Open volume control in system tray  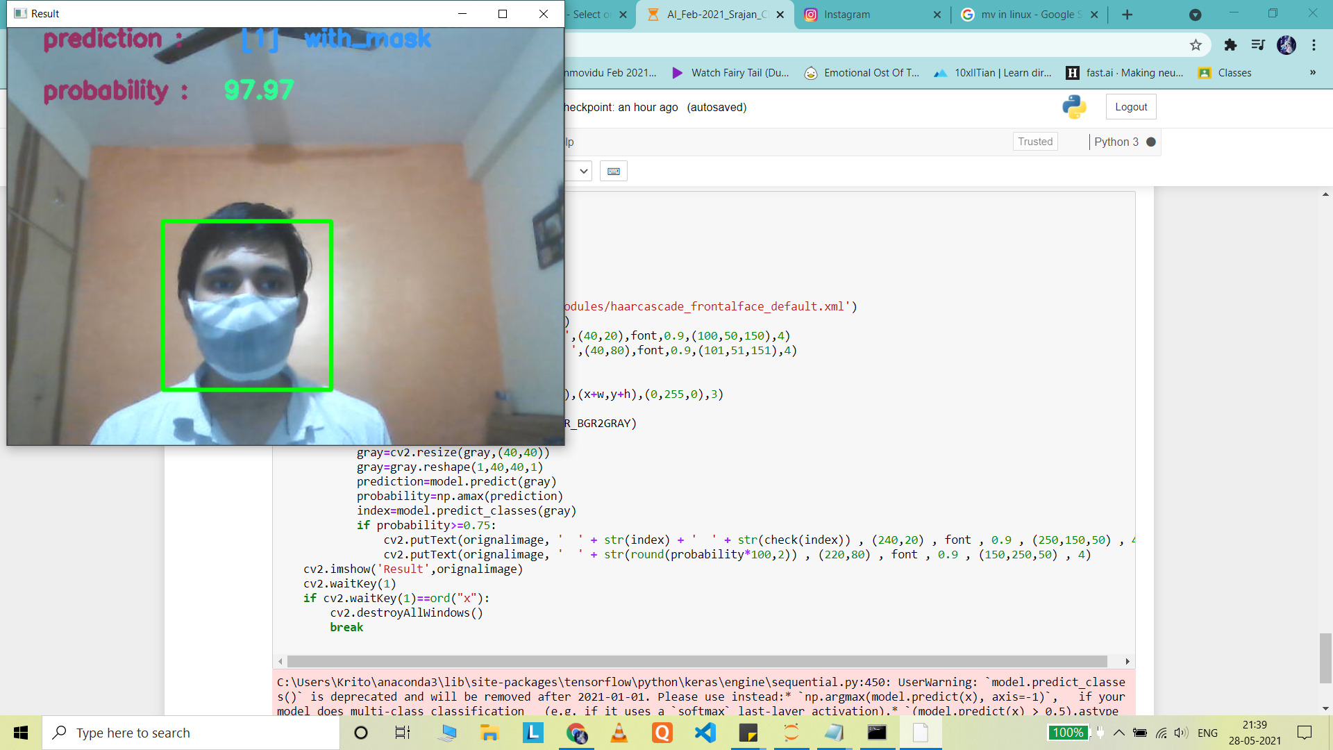tap(1180, 733)
